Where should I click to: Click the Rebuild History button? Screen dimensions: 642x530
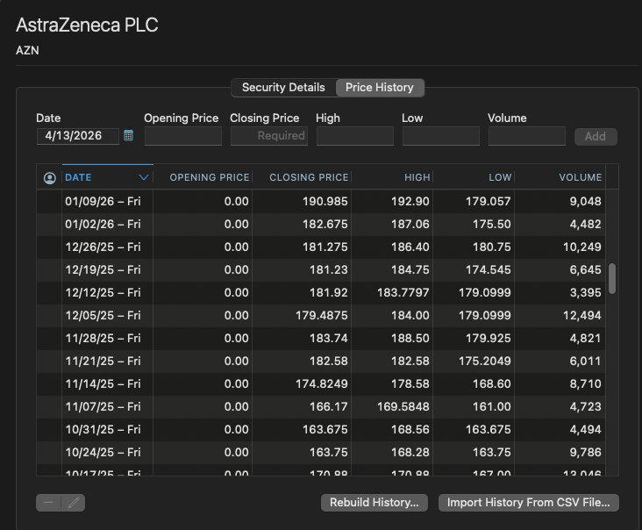[374, 503]
